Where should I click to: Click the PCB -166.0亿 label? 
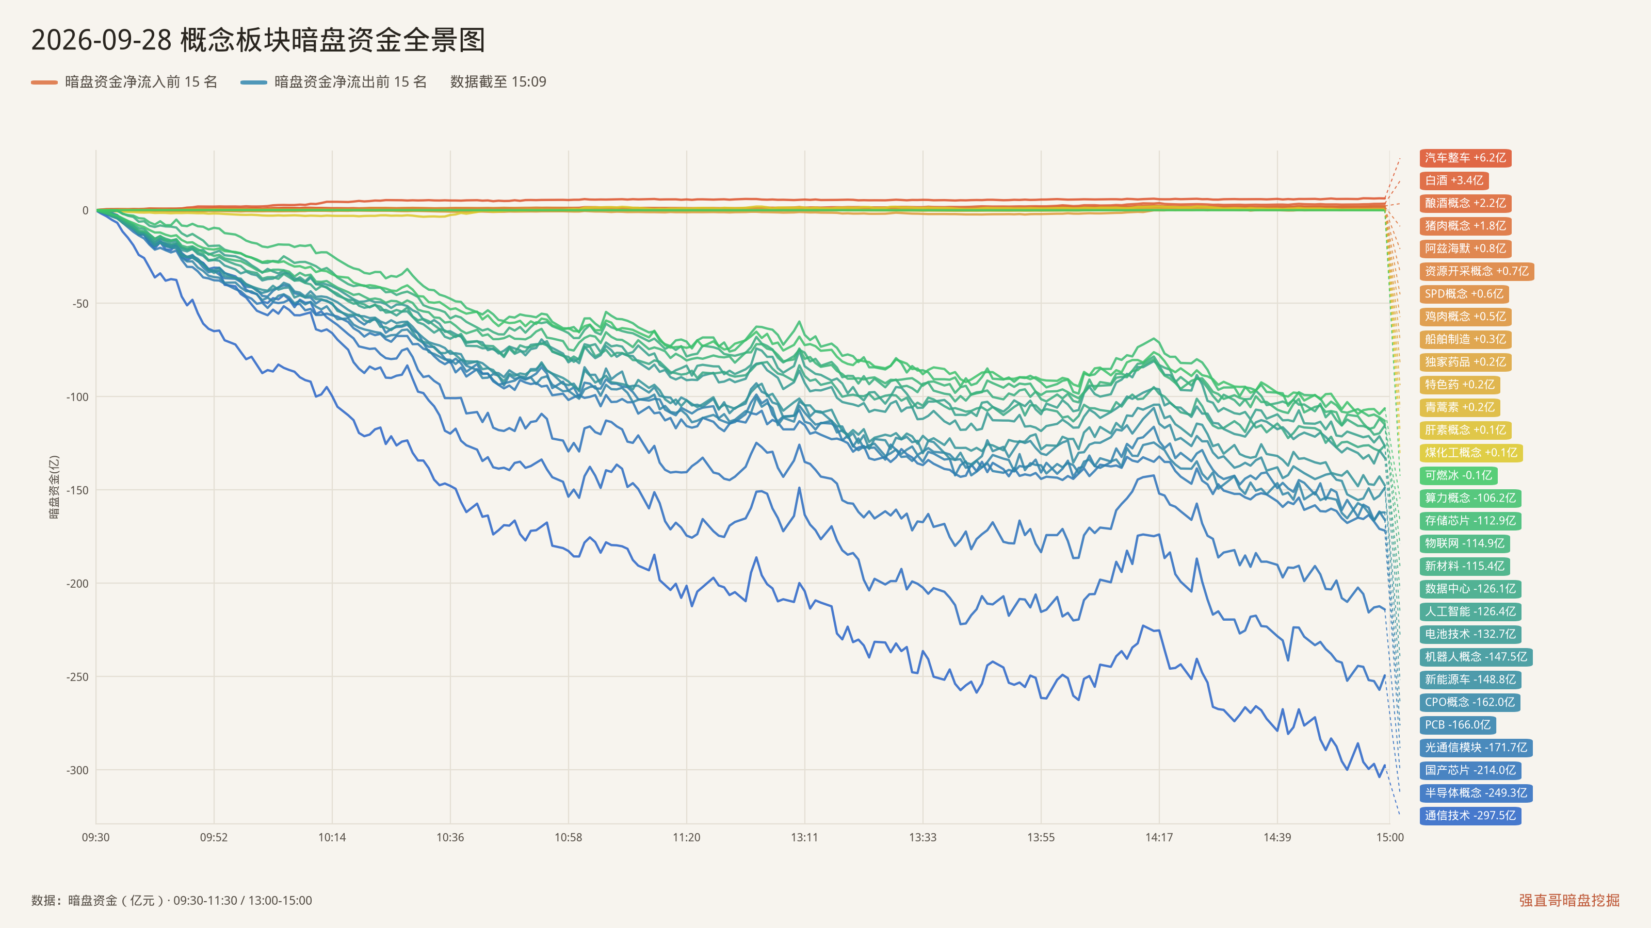point(1458,725)
